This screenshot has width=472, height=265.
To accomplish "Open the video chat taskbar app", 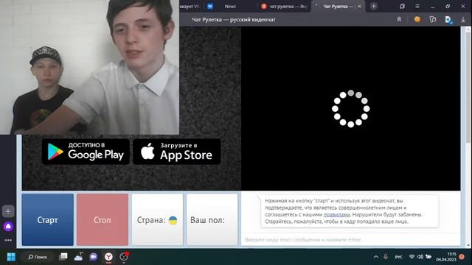I will (94, 257).
